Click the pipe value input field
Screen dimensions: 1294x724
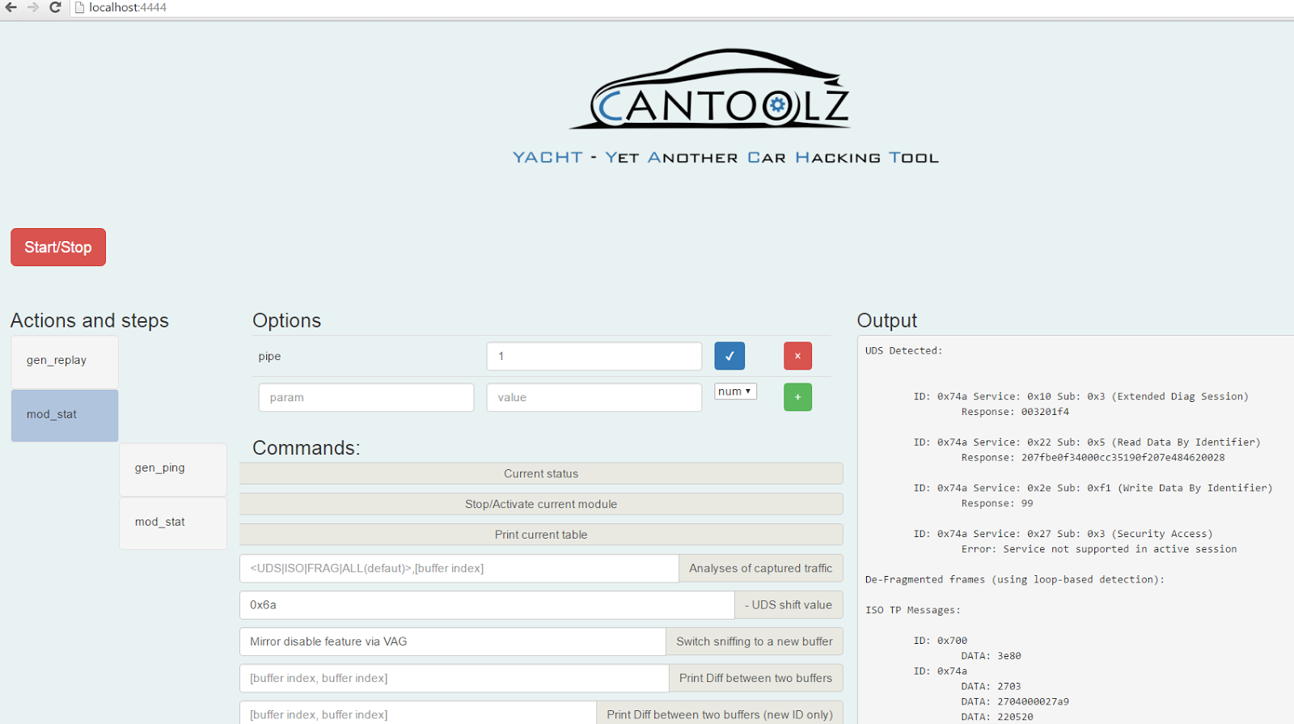tap(594, 356)
